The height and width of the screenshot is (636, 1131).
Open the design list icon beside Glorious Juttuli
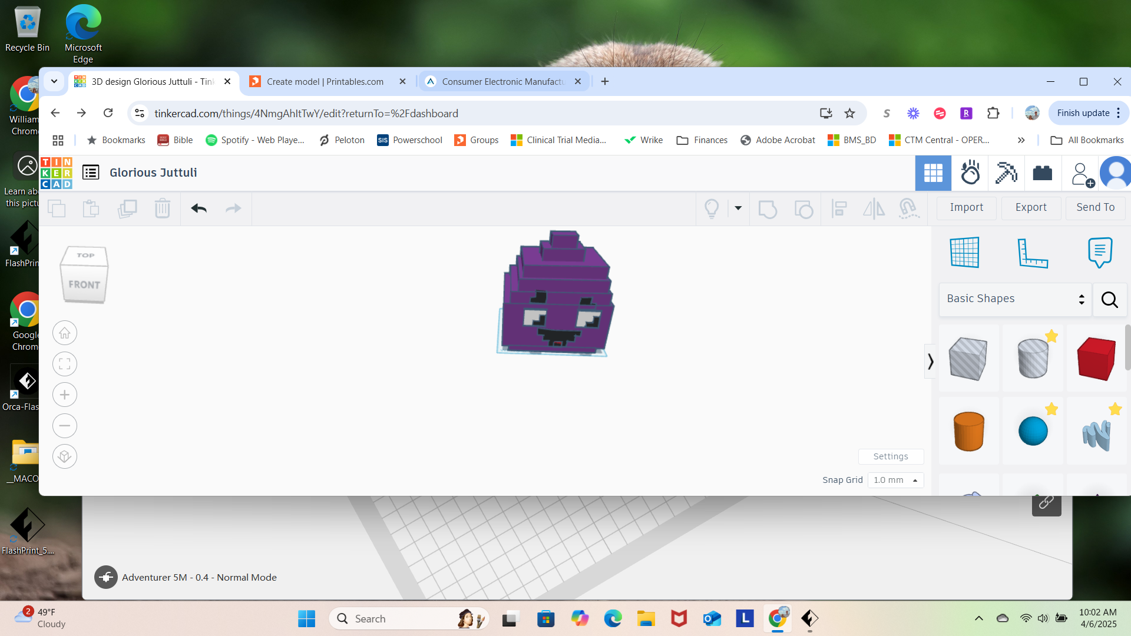click(x=91, y=173)
